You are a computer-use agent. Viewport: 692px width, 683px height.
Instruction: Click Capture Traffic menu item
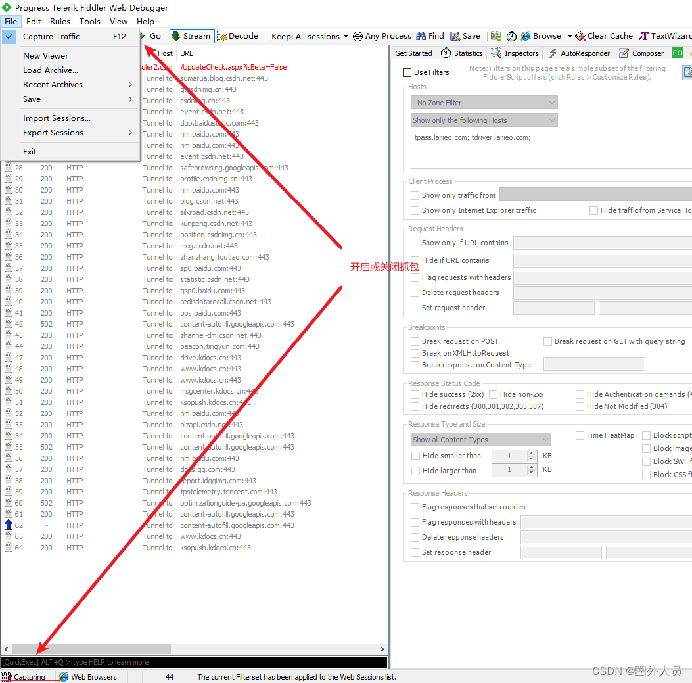click(x=76, y=37)
